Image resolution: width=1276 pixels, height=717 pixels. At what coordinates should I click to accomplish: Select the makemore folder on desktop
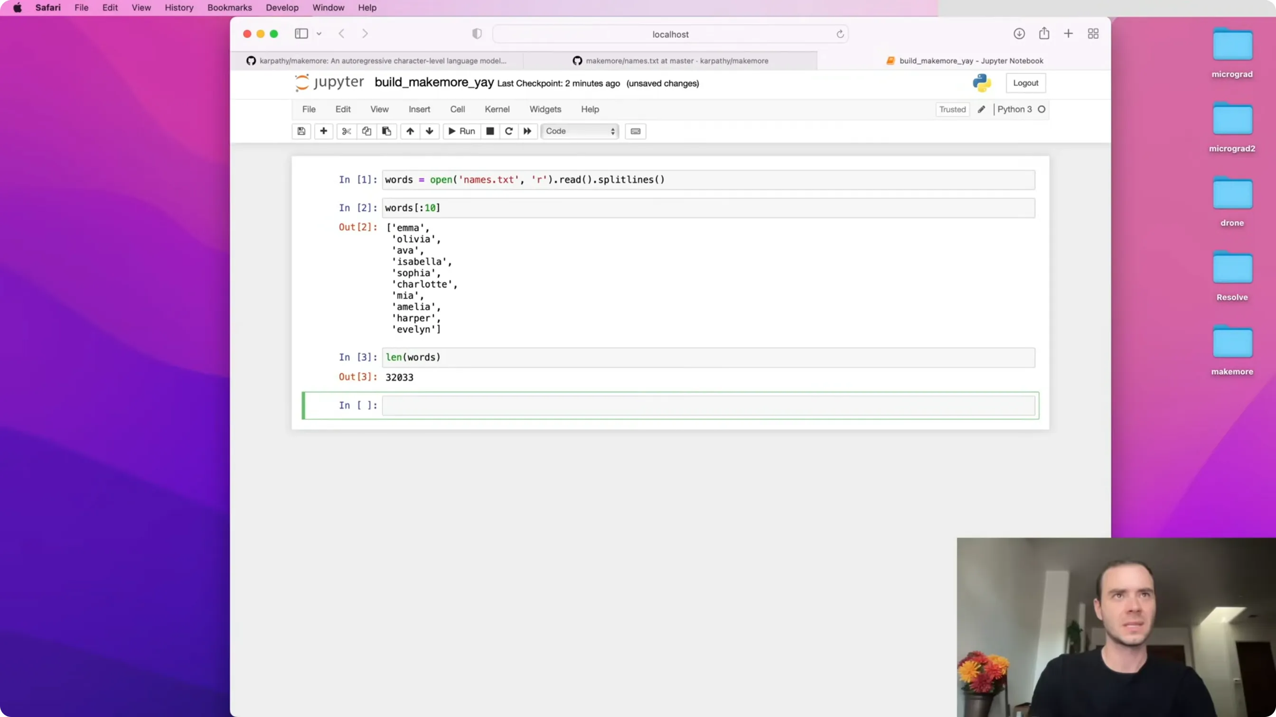click(x=1232, y=350)
